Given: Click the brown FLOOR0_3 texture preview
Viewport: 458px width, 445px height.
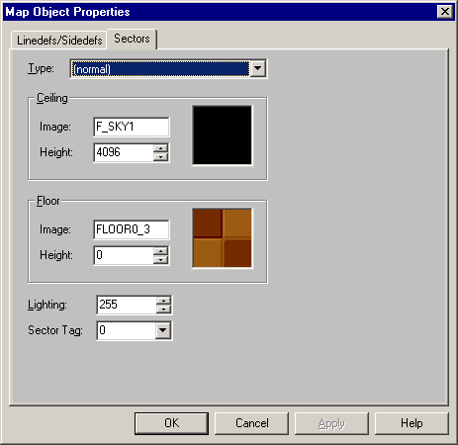Looking at the screenshot, I should (x=223, y=238).
